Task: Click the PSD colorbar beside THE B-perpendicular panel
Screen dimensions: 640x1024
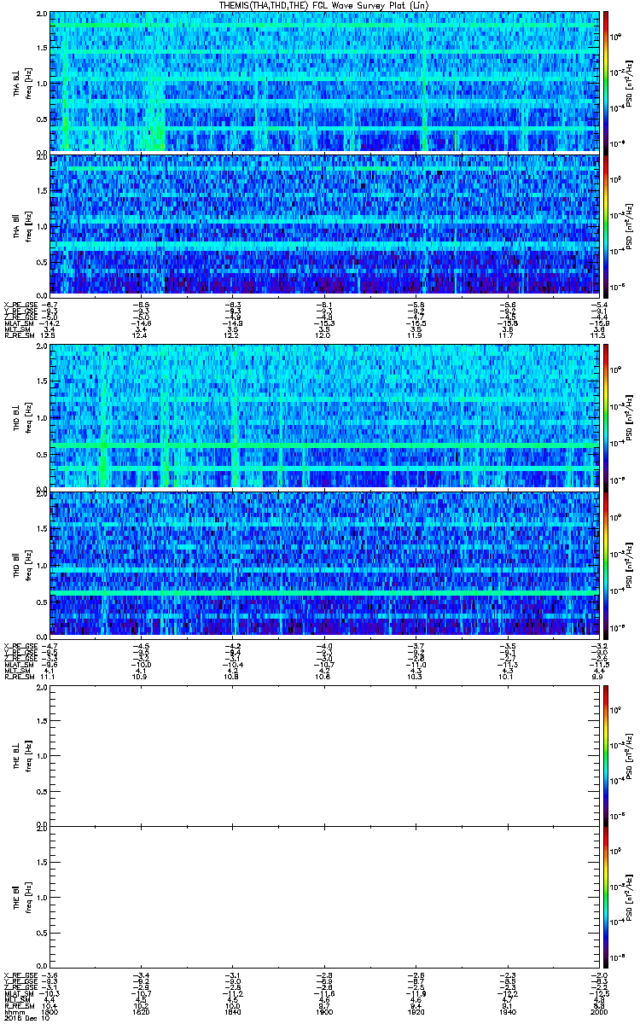Action: coord(606,755)
